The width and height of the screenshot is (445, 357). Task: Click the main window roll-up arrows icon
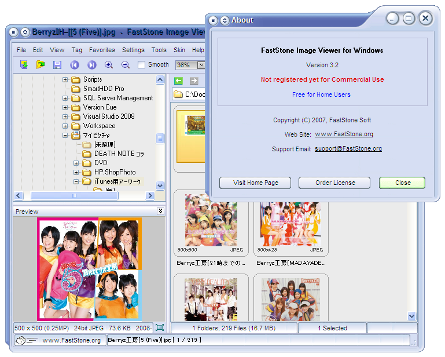click(25, 32)
